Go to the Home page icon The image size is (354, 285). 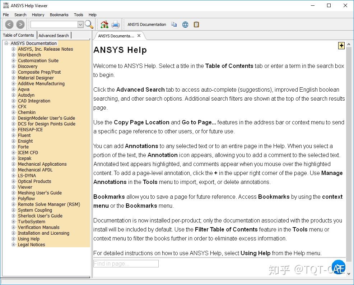[x=104, y=24]
